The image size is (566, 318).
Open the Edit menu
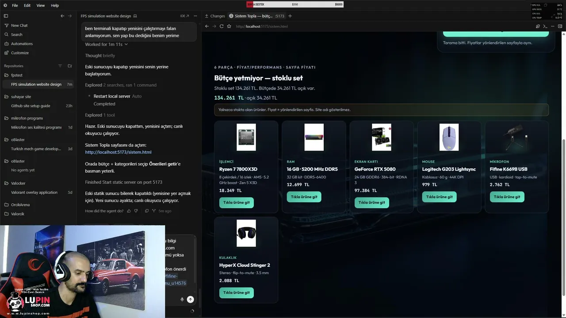tap(27, 5)
